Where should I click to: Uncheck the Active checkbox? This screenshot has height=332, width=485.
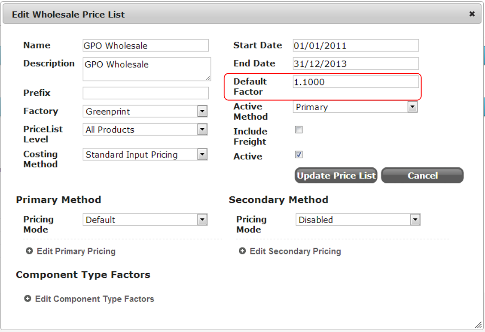click(x=299, y=154)
